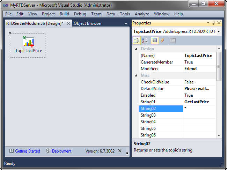The height and width of the screenshot is (170, 227).
Task: Click Enabled True value
Action: coord(199,96)
